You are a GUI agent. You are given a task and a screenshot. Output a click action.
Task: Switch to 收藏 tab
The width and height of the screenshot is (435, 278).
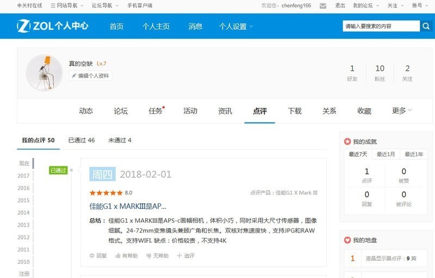[364, 111]
